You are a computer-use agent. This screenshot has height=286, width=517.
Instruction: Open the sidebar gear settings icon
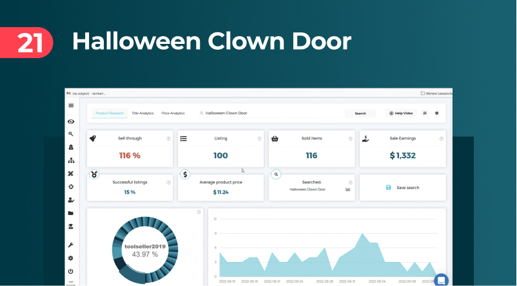pos(70,258)
